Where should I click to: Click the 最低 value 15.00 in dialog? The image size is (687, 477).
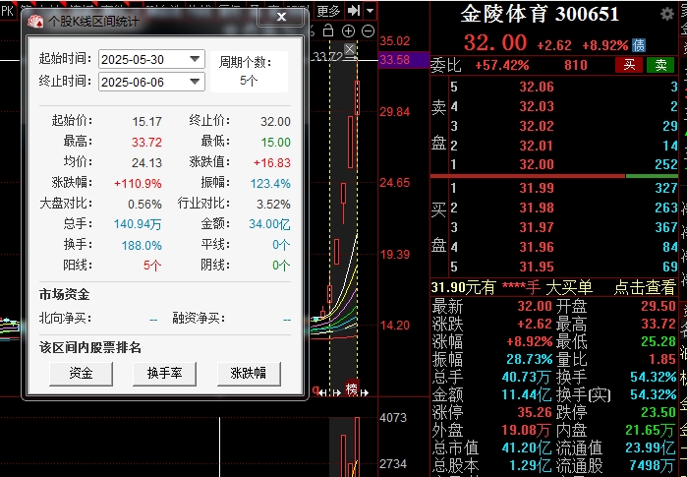pos(275,142)
